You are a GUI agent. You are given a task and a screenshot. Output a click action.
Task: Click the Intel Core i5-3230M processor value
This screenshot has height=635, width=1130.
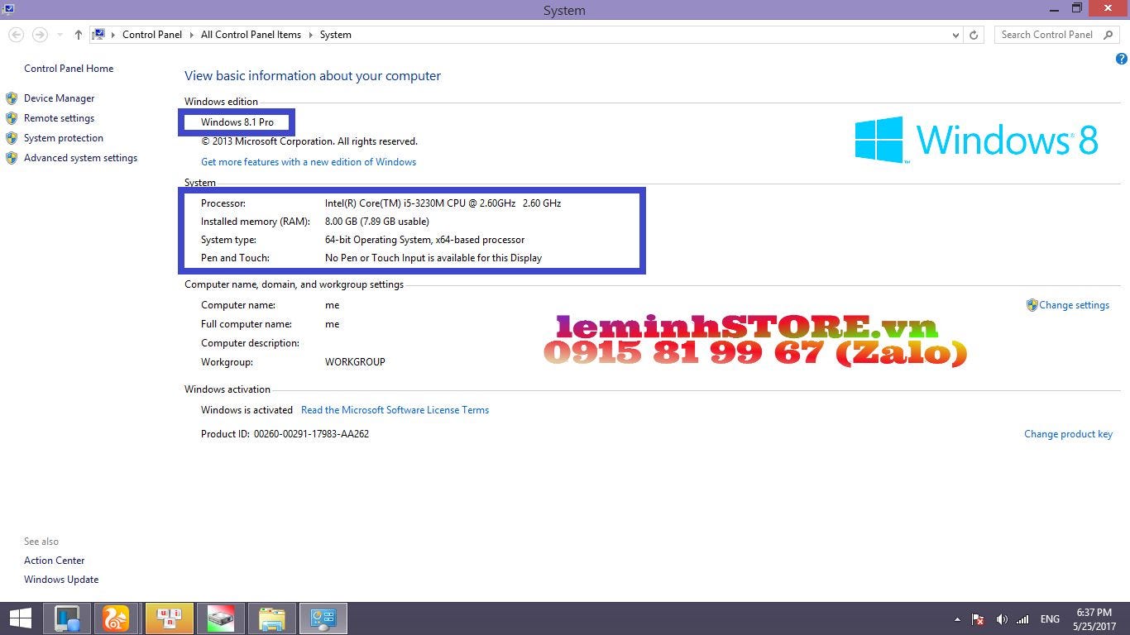443,203
